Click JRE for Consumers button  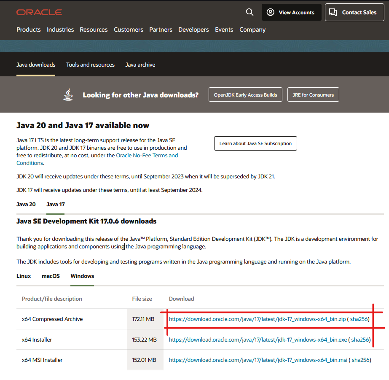pyautogui.click(x=313, y=95)
